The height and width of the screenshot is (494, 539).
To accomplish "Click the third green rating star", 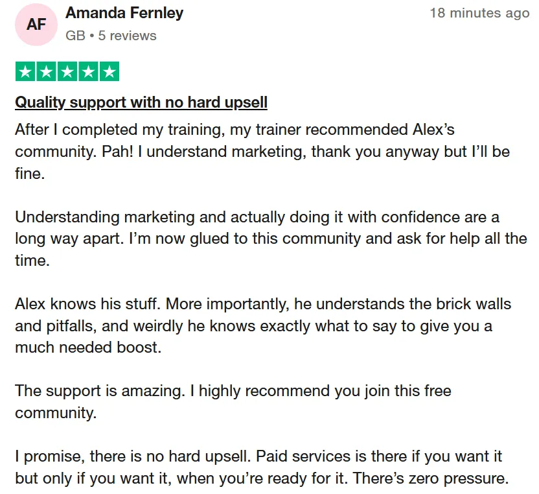I will pos(67,71).
